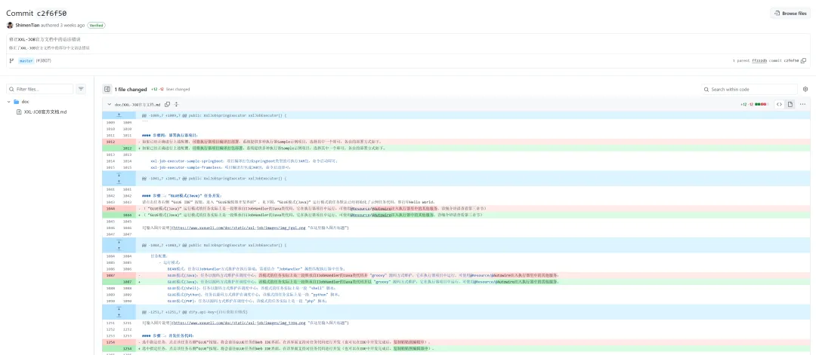816x355 pixels.
Task: Expand down arrow before -1041,7 hunk
Action: [118, 175]
